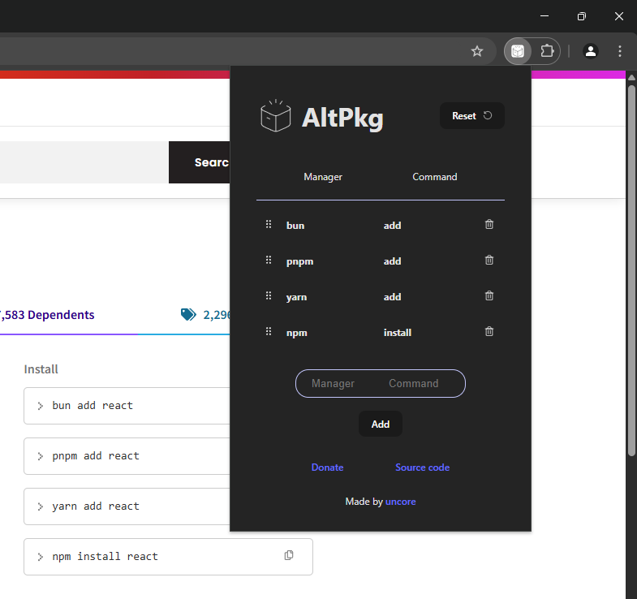Click the page vertical scrollbar thumb

point(631,270)
